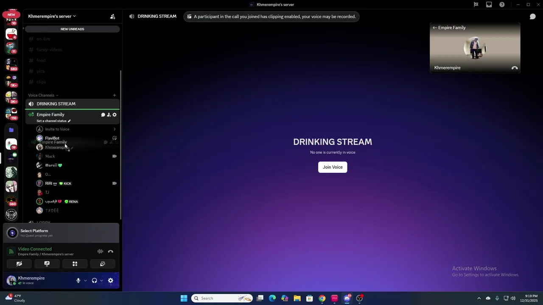
Task: Click header DRINKING STREAM speaker icon
Action: (132, 17)
